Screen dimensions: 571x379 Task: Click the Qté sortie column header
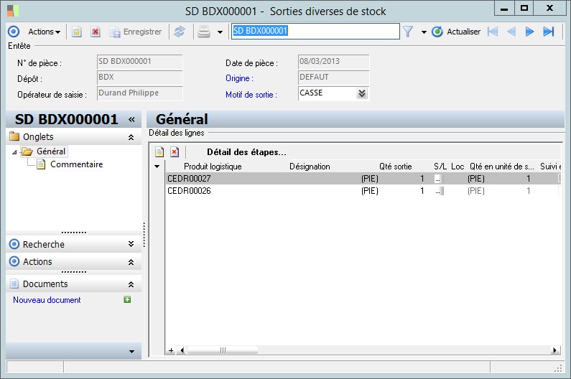click(x=396, y=167)
